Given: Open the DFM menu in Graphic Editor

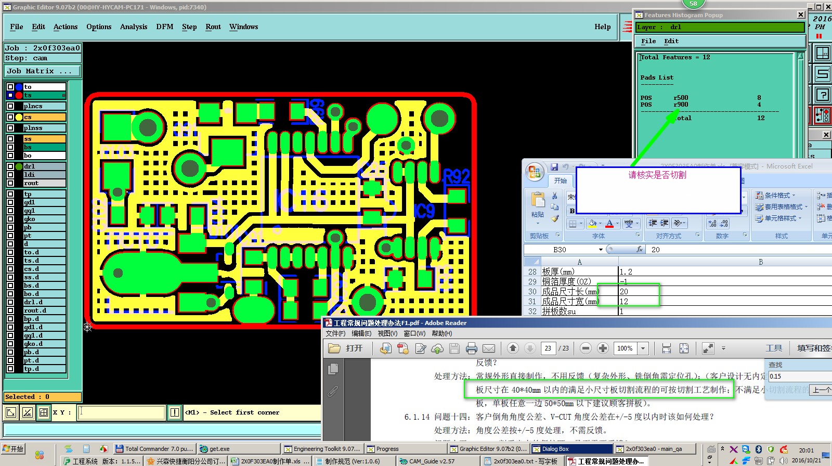Looking at the screenshot, I should click(165, 27).
